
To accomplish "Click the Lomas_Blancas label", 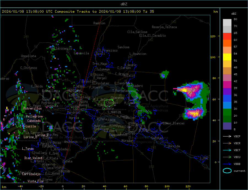I will [x=174, y=123].
